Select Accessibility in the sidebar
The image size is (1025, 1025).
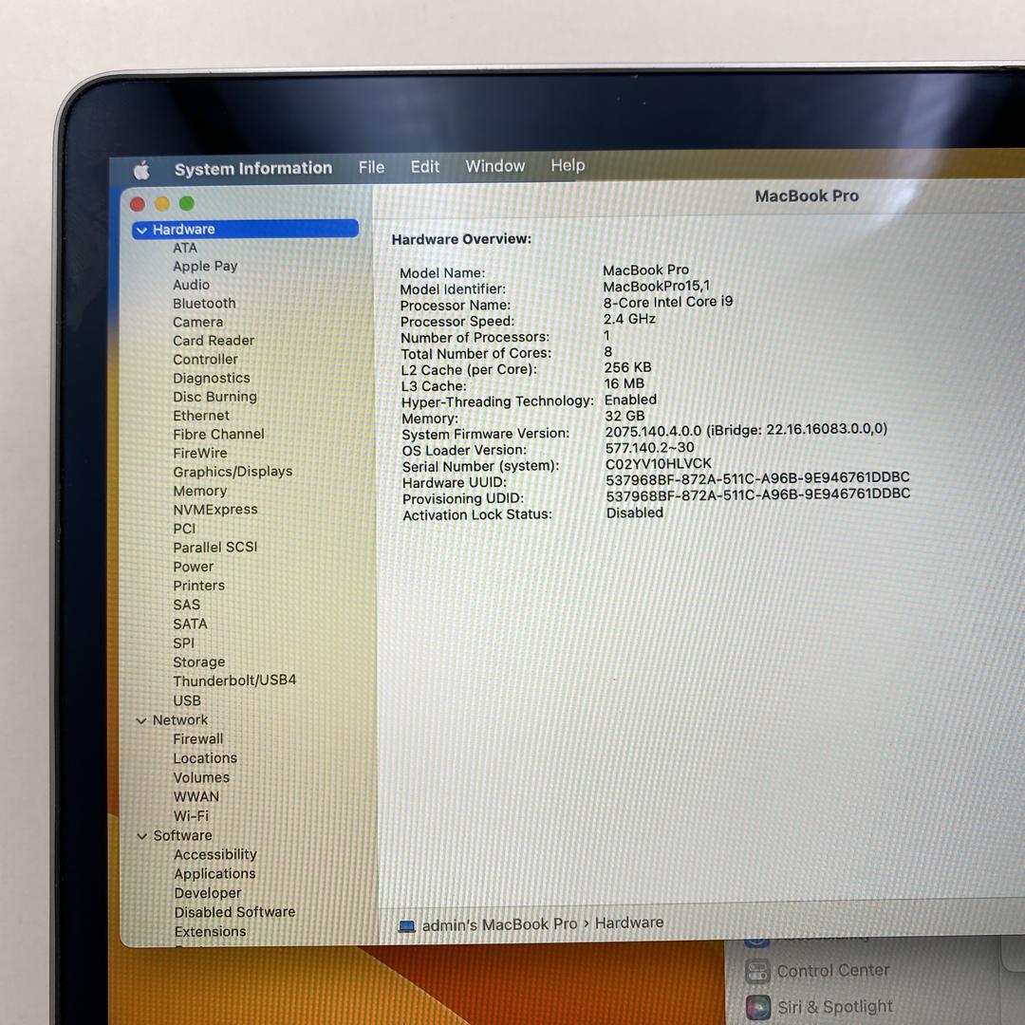pyautogui.click(x=215, y=855)
